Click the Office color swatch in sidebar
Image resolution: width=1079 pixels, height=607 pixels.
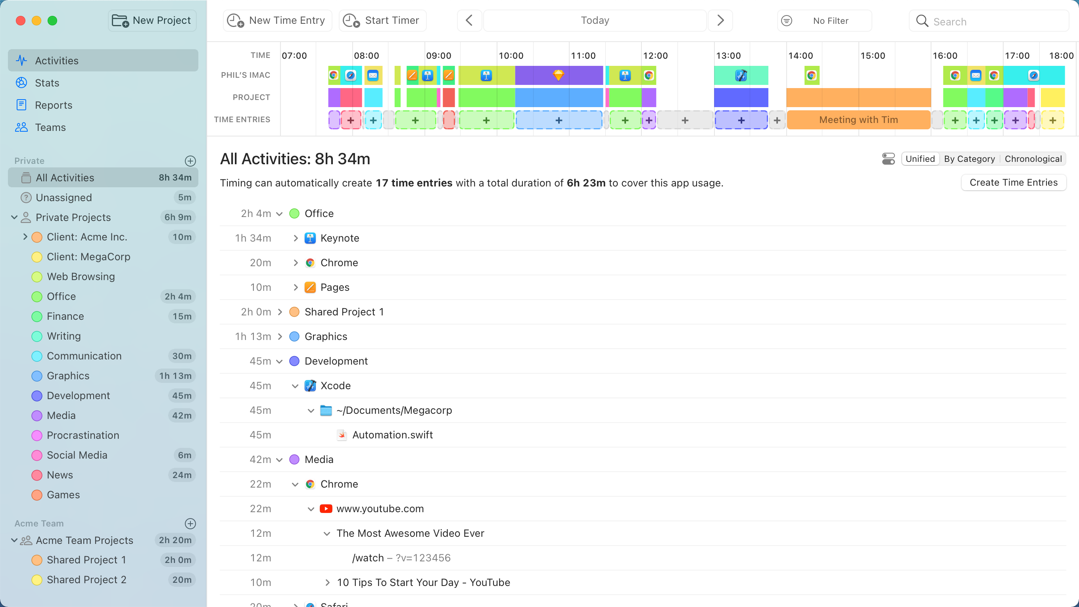pos(36,296)
